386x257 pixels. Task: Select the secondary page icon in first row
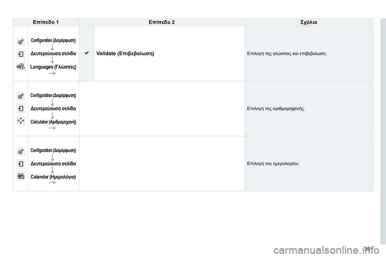tap(21, 54)
